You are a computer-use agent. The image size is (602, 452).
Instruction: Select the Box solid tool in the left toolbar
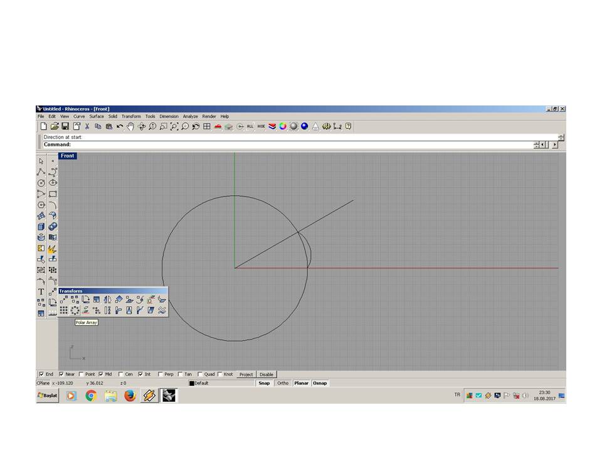[x=41, y=227]
